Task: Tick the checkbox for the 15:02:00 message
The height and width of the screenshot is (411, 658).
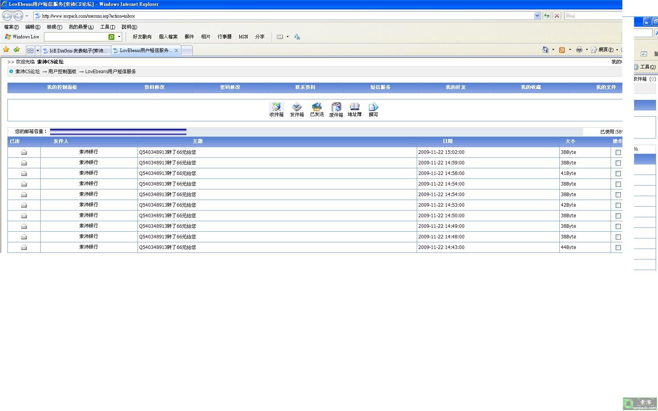Action: [x=618, y=152]
